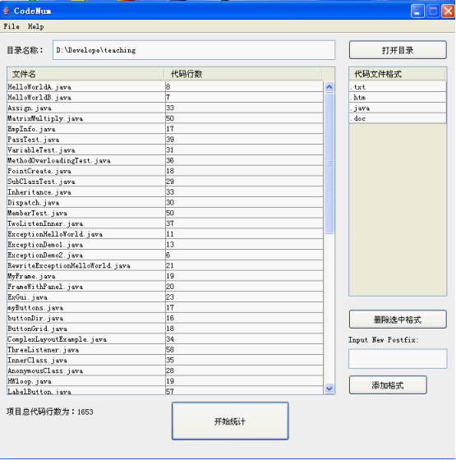Viewport: 456px width, 460px height.
Task: Select the HelloWorldB.java row
Action: [165, 98]
